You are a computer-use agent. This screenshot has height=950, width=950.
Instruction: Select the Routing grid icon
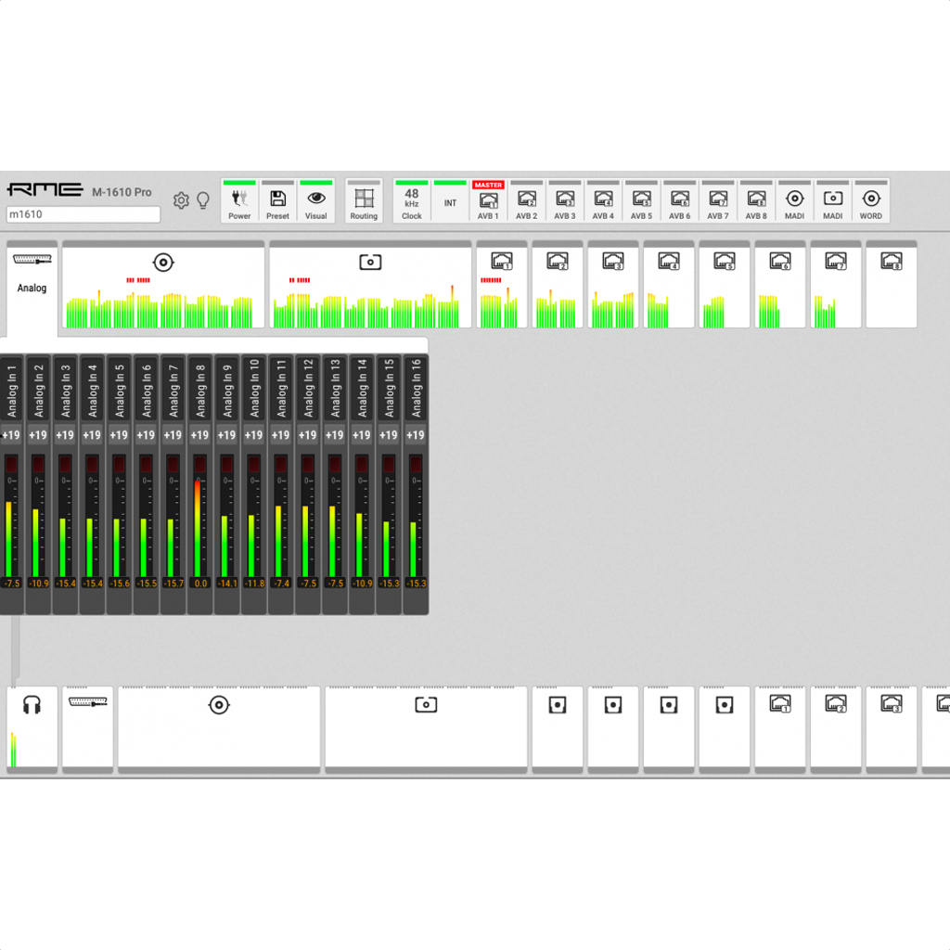[364, 200]
